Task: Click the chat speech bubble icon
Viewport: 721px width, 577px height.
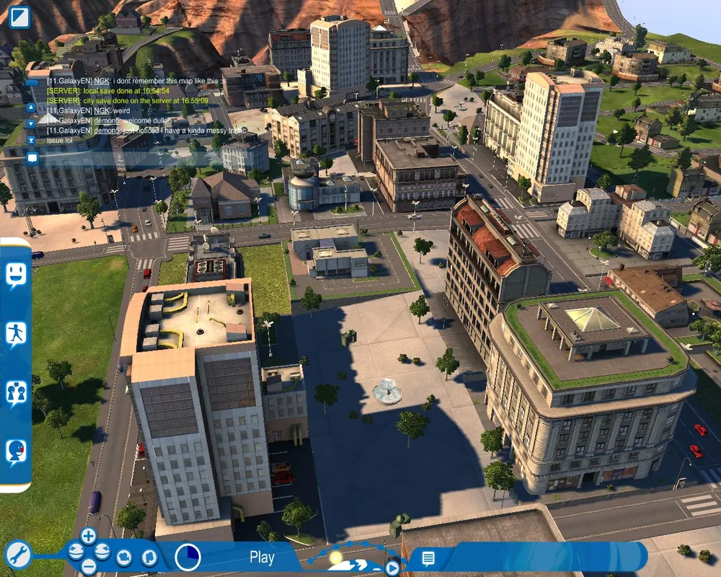Action: [32, 158]
